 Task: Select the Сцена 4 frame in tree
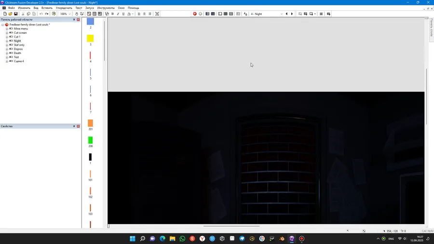tap(19, 61)
